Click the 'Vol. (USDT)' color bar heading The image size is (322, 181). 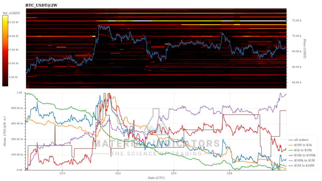tap(11, 13)
